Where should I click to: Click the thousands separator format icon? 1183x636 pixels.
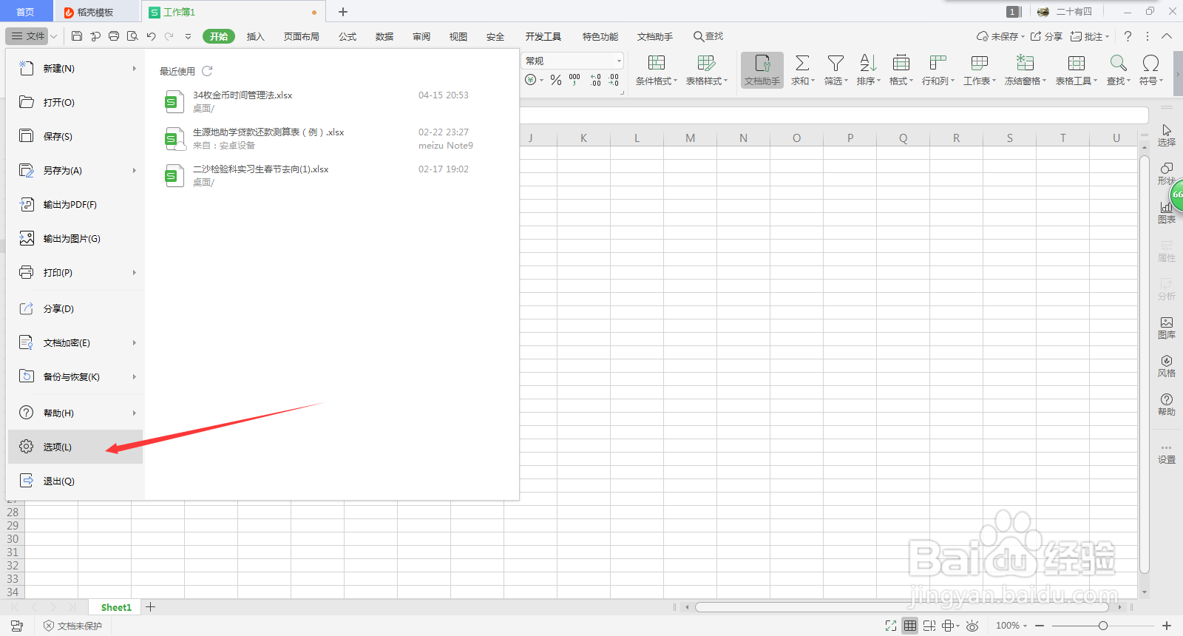pyautogui.click(x=574, y=80)
